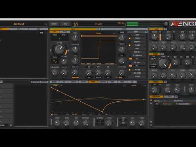This screenshot has width=196, height=147.
Task: Click the preset arrows beside Init Preset
Action: (46, 24)
